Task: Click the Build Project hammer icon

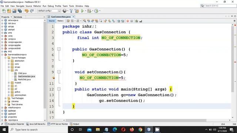Action: pyautogui.click(x=71, y=11)
